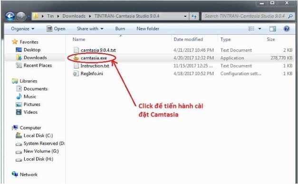298x184 pixels.
Task: Click the Back navigation arrow button
Action: [10, 16]
